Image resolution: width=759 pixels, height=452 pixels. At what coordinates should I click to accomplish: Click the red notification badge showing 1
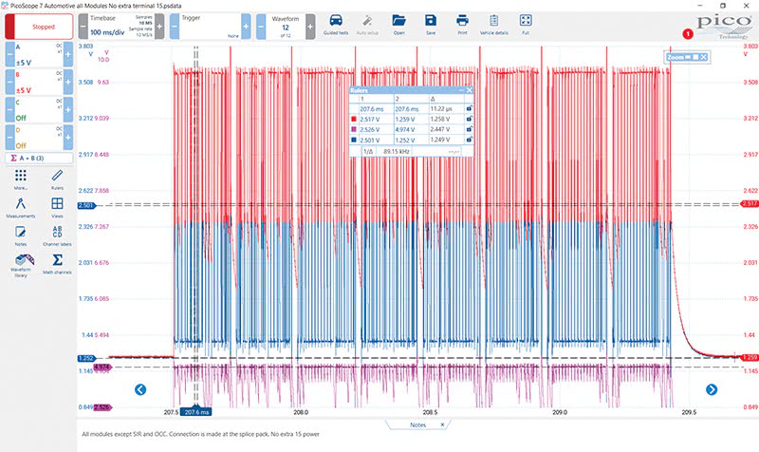coord(687,34)
